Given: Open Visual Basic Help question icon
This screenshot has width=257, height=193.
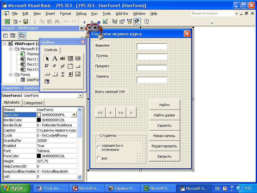Looking at the screenshot, I should [x=146, y=21].
